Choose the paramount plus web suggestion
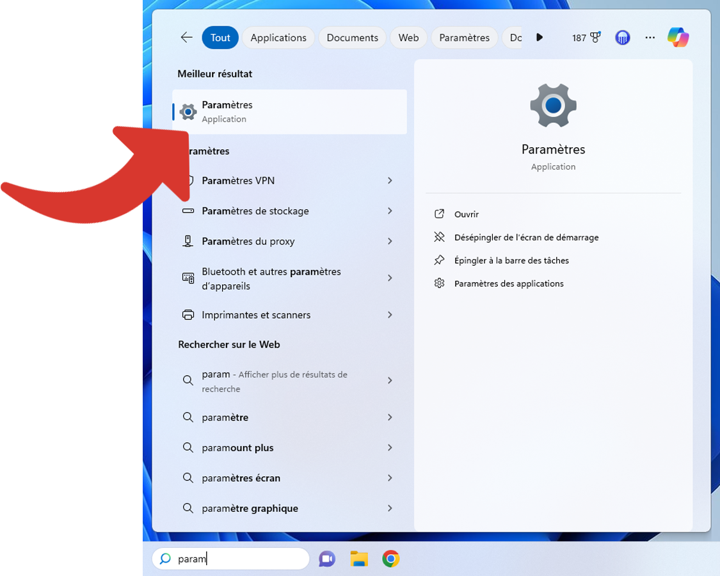This screenshot has height=576, width=720. tap(289, 447)
